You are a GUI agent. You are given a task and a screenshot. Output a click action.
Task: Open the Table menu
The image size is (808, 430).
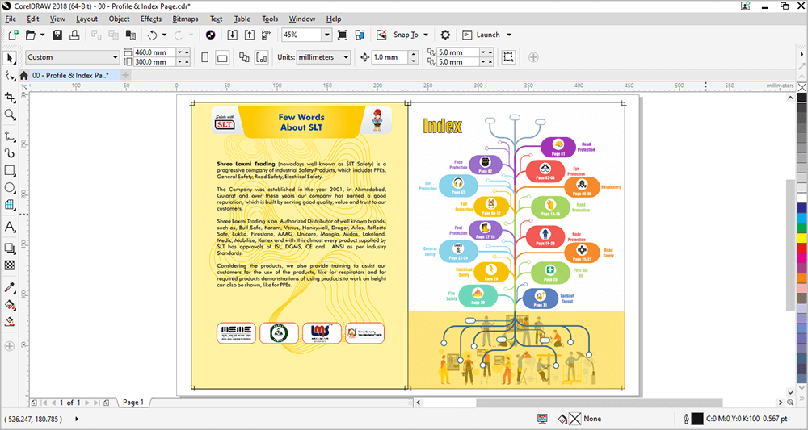(242, 19)
